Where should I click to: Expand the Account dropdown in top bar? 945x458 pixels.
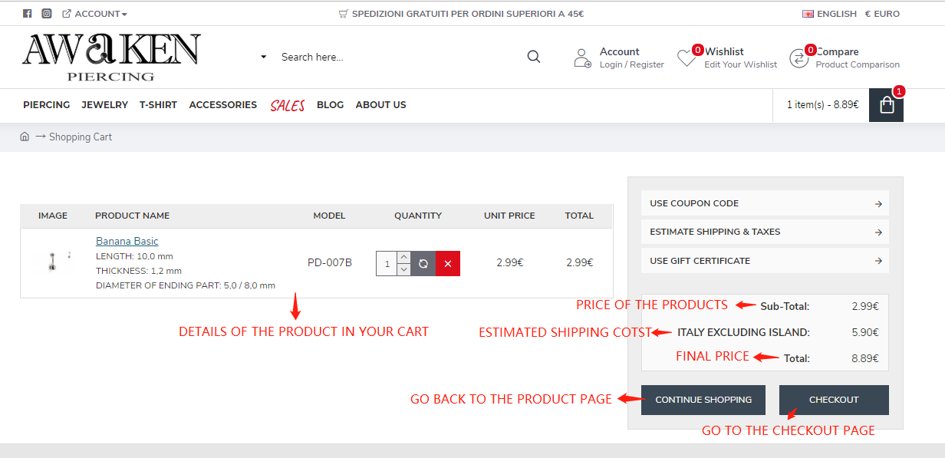[96, 14]
